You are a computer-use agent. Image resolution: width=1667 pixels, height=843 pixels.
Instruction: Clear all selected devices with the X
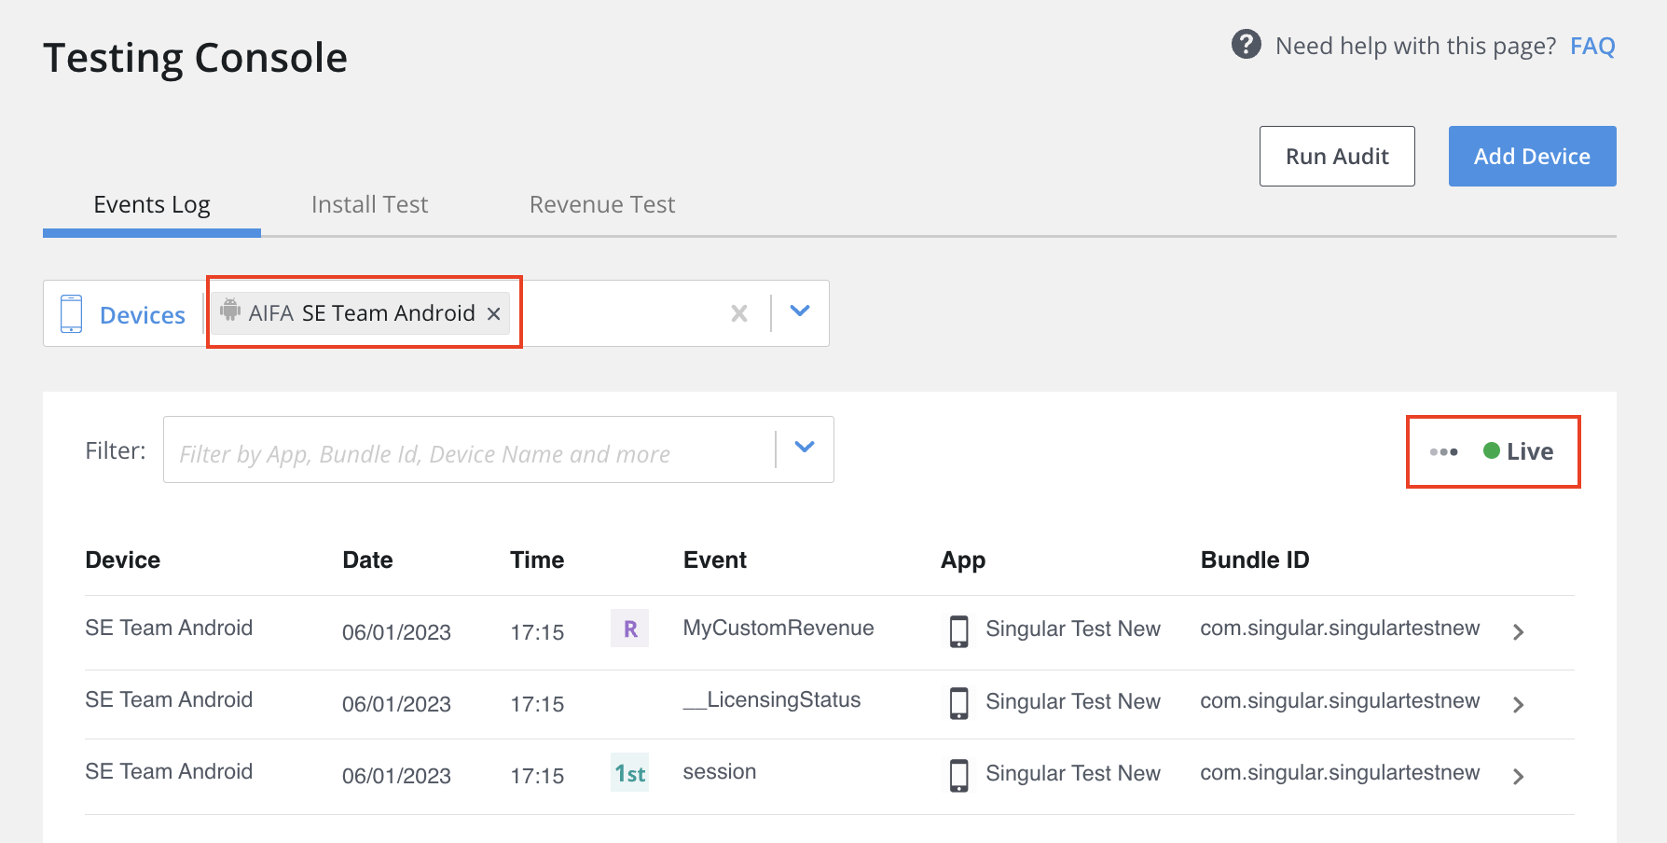point(739,314)
